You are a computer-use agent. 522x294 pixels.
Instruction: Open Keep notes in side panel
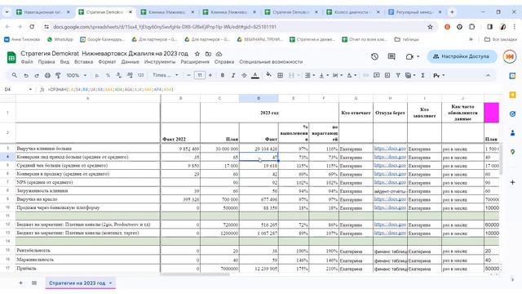click(x=512, y=95)
